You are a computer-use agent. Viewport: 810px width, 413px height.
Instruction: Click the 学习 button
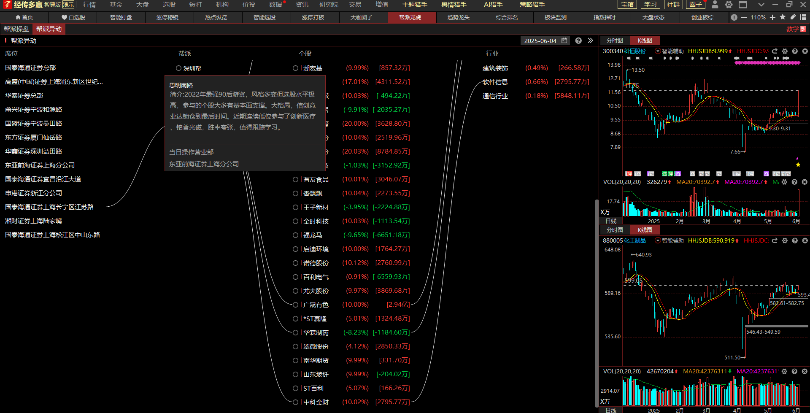click(650, 5)
